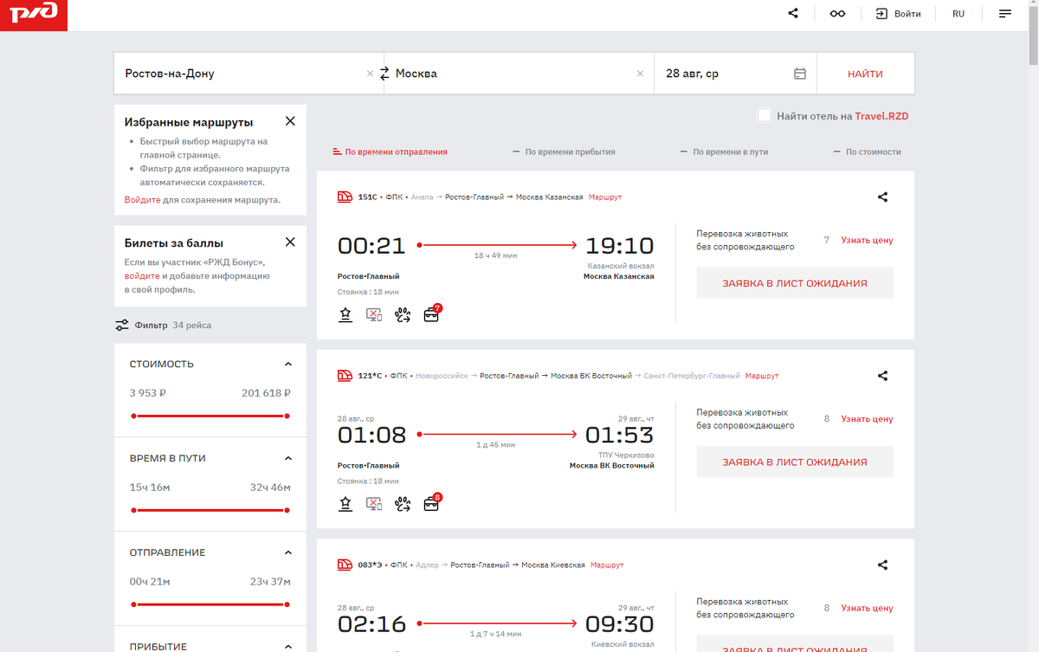This screenshot has width=1039, height=652.
Task: Collapse the ПРИБЫТИЕ filter section
Action: (288, 646)
